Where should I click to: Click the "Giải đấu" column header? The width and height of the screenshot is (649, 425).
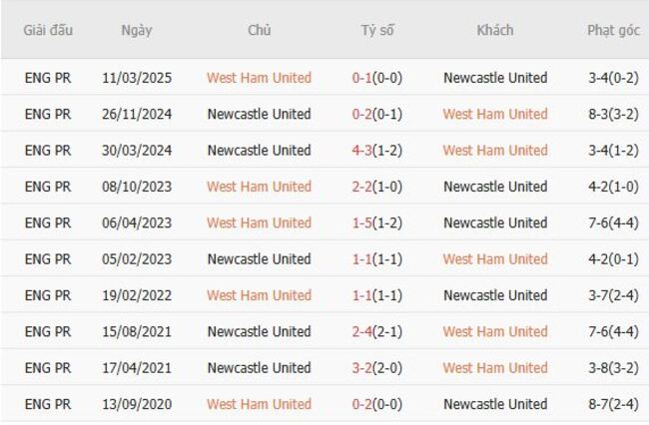point(48,30)
